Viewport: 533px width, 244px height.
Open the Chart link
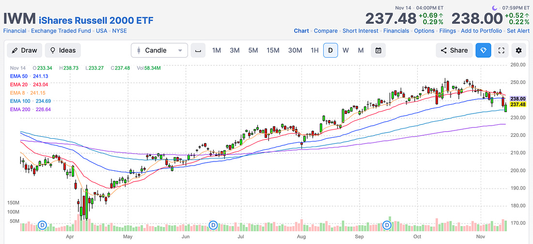coord(301,31)
